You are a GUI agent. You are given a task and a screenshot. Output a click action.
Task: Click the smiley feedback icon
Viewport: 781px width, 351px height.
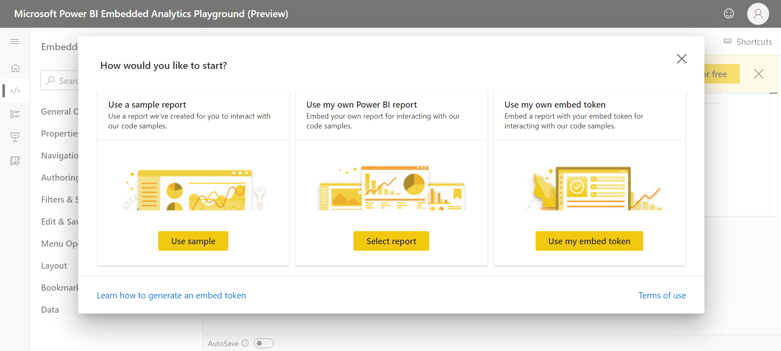[x=729, y=14]
